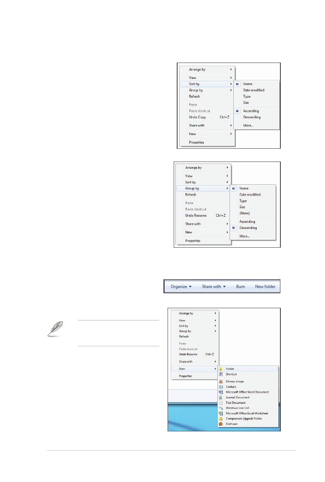Choose Size in the Sort by submenu
The height and width of the screenshot is (482, 325).
coord(246,103)
